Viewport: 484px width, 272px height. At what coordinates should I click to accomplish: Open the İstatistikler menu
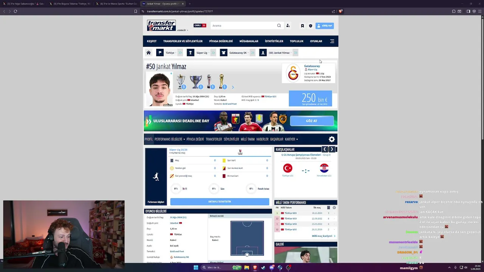274,41
